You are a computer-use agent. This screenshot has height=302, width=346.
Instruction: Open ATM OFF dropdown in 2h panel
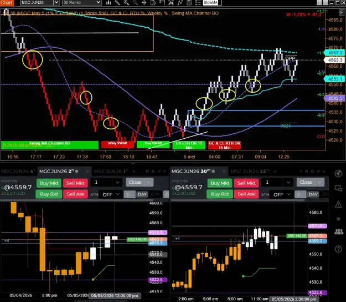point(111,194)
